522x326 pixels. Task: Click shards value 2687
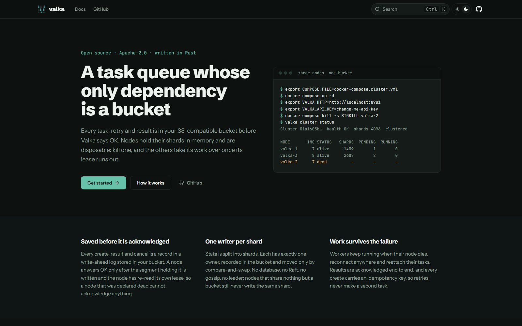tap(349, 156)
